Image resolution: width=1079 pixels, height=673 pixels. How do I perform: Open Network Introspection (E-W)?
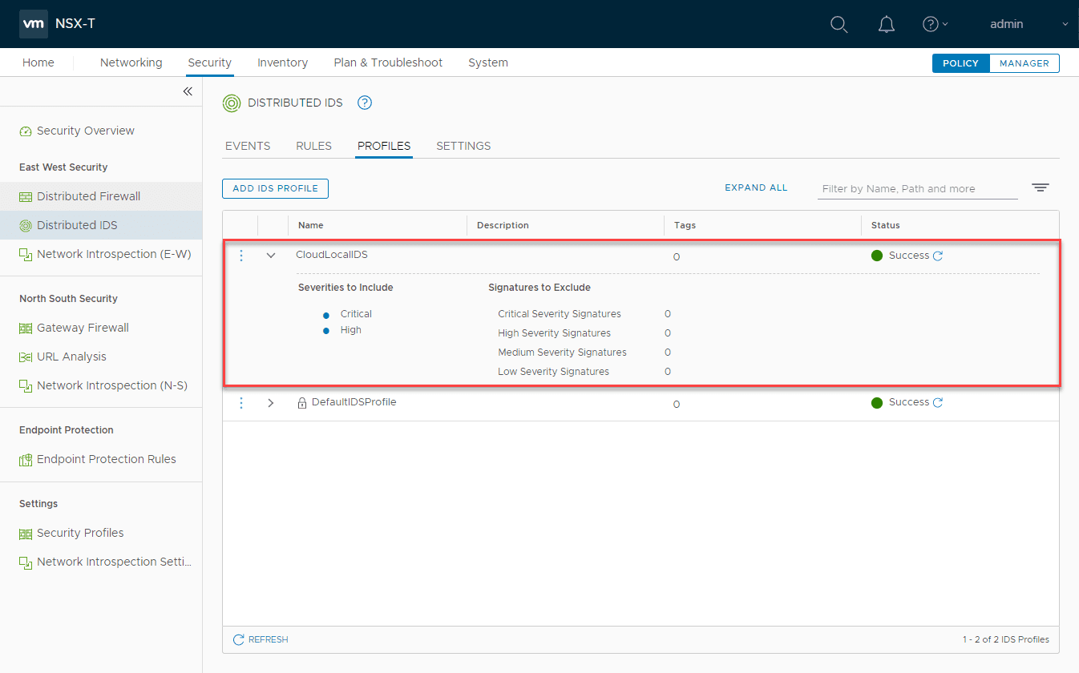[114, 254]
